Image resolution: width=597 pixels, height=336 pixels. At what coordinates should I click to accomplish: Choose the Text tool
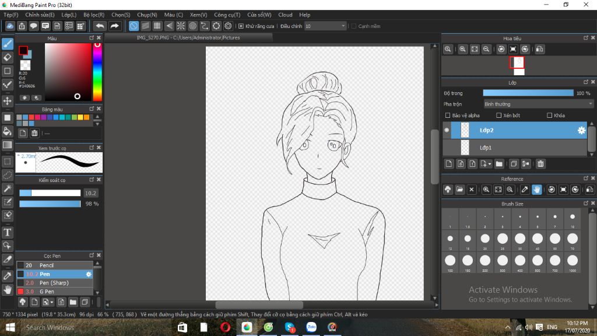click(x=8, y=232)
